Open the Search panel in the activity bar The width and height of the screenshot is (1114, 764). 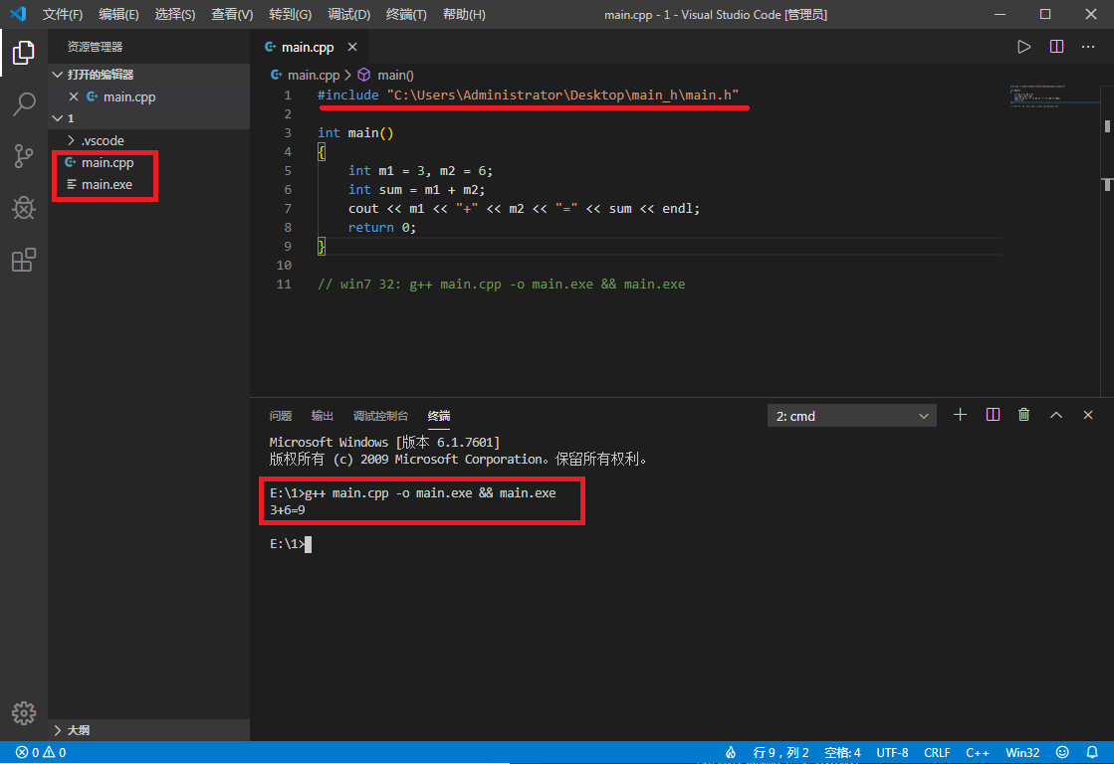(23, 104)
